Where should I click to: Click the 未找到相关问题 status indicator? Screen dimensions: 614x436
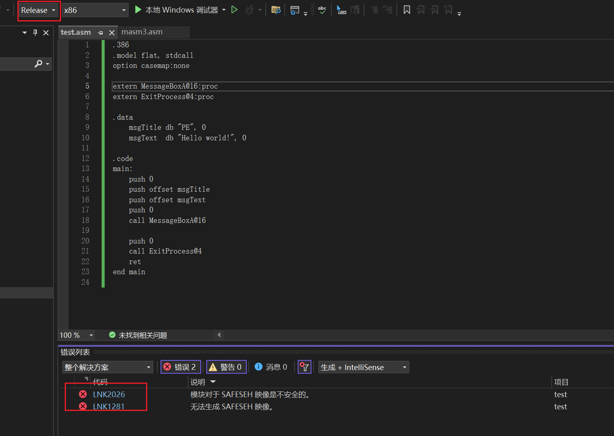point(138,335)
